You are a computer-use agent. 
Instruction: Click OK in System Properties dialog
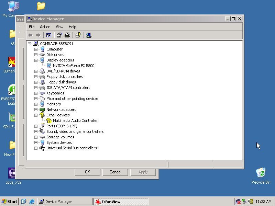click(x=87, y=172)
